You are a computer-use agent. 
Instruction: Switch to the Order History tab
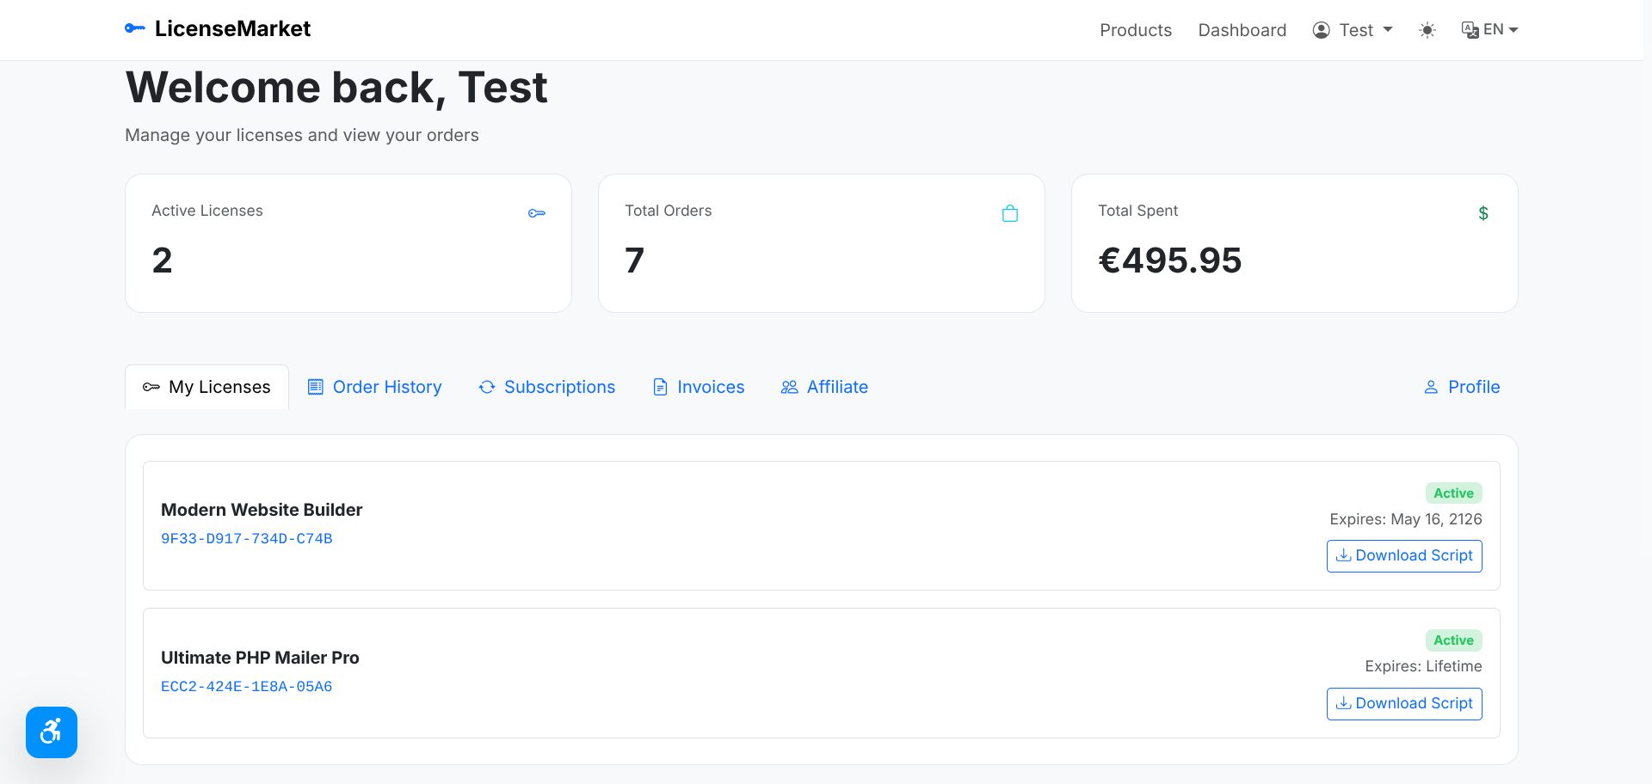(375, 387)
